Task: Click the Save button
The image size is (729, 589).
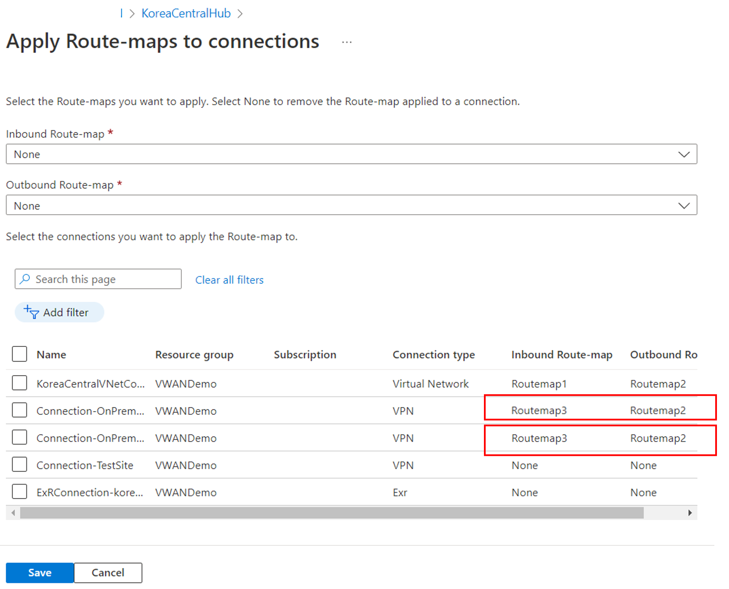Action: [x=40, y=573]
